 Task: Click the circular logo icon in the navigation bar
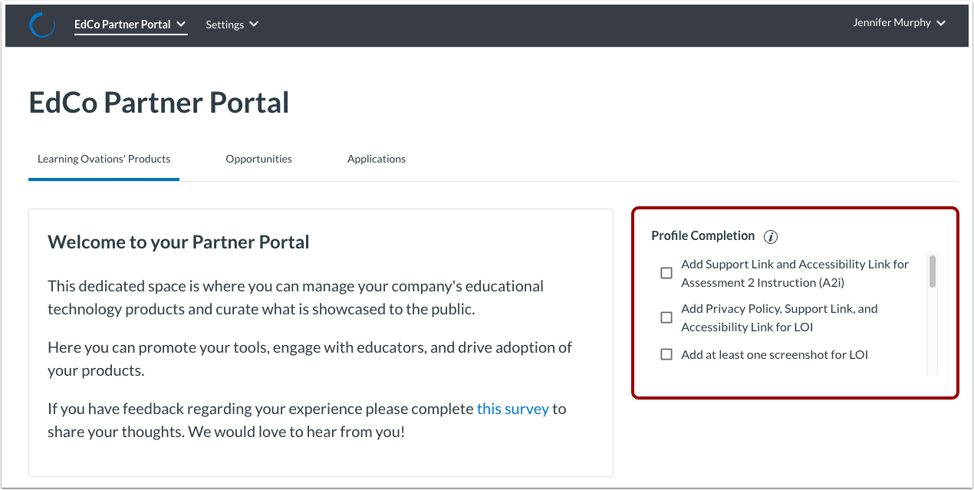[x=42, y=24]
